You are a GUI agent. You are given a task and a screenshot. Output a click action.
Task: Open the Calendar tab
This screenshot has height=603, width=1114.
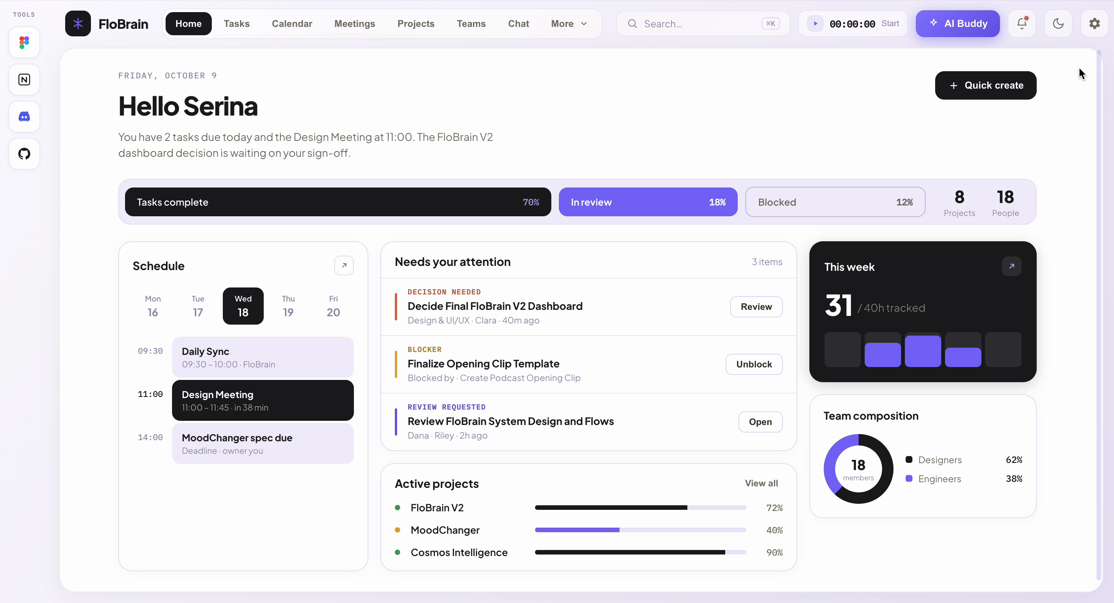coord(292,23)
